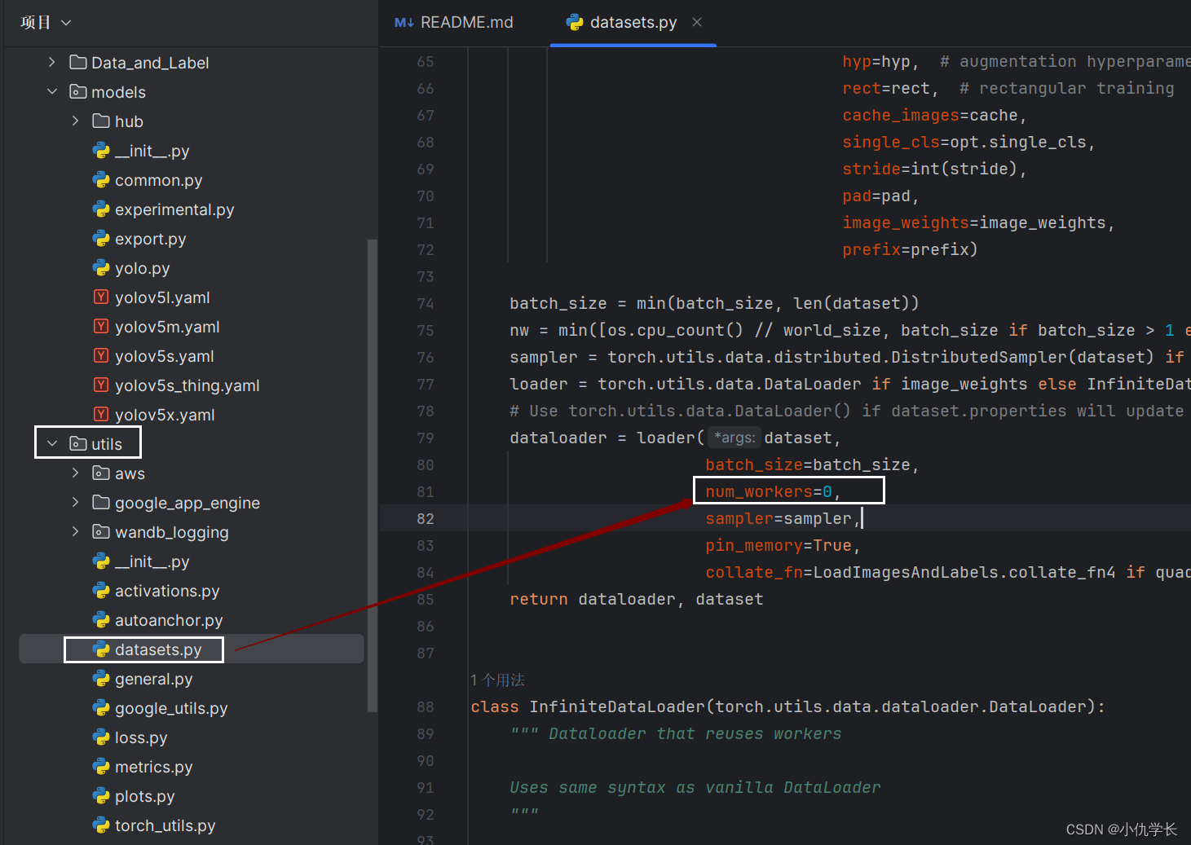Image resolution: width=1191 pixels, height=845 pixels.
Task: Switch to the README.md tab
Action: (x=454, y=23)
